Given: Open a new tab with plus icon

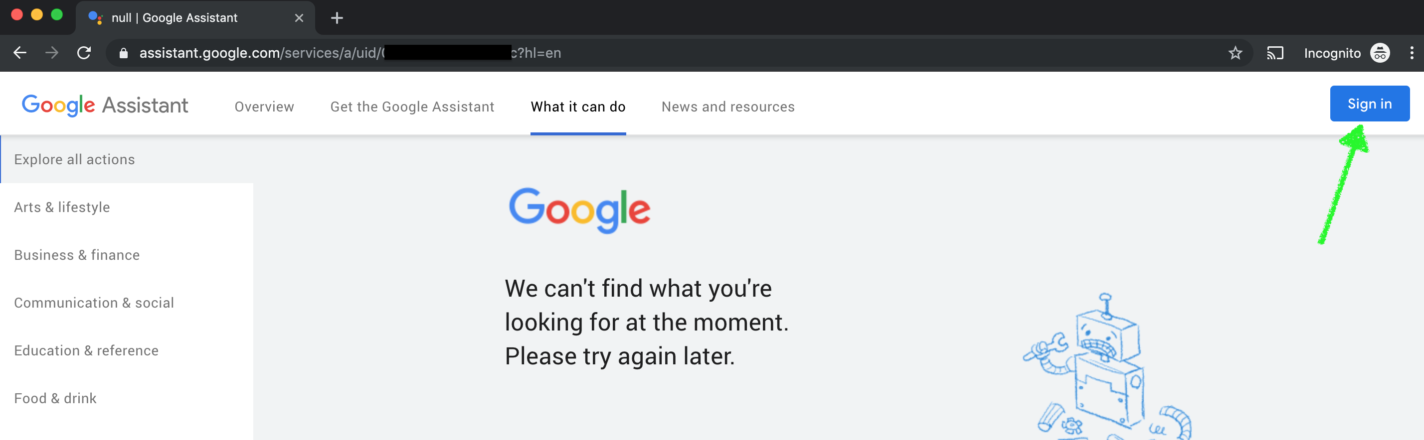Looking at the screenshot, I should pos(337,18).
